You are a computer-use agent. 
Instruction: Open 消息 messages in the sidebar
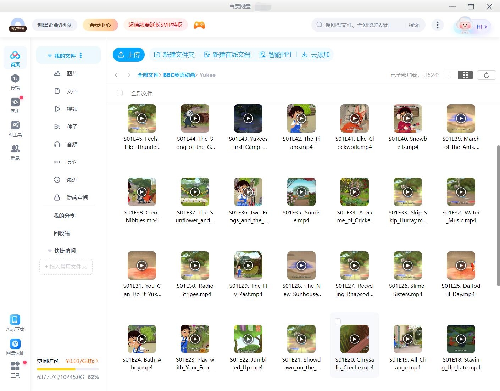(x=15, y=152)
